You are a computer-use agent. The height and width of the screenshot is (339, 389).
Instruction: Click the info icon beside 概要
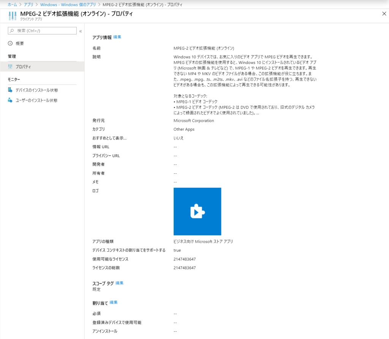(x=10, y=43)
